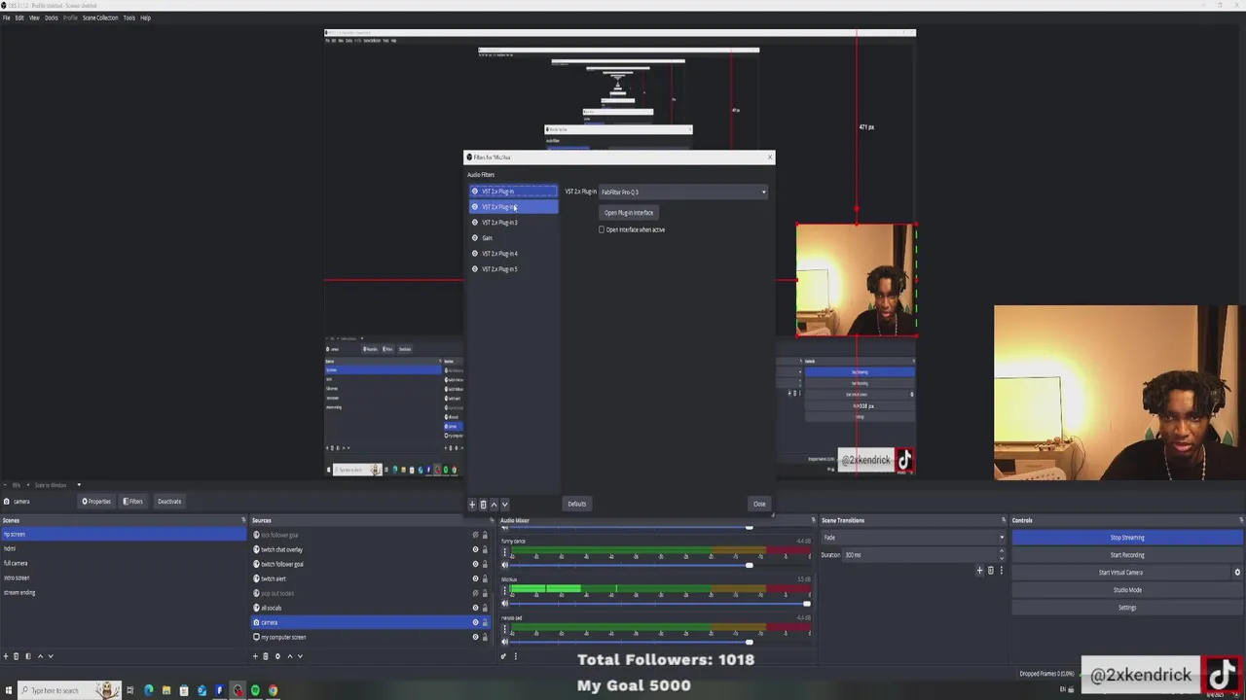The height and width of the screenshot is (700, 1246).
Task: Add a scene transition with plus icon
Action: click(x=979, y=571)
